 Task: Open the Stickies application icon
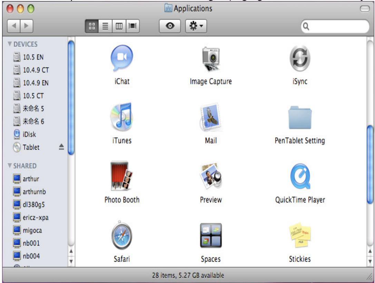[x=300, y=235]
